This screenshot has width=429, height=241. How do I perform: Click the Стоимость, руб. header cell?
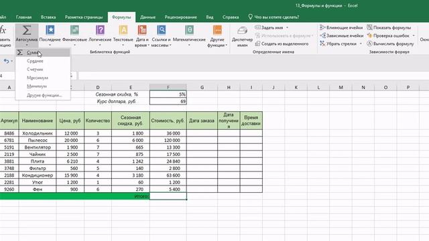click(168, 120)
